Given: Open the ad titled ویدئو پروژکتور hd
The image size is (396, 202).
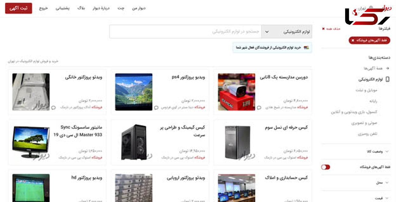Looking at the screenshot, I should tap(87, 178).
